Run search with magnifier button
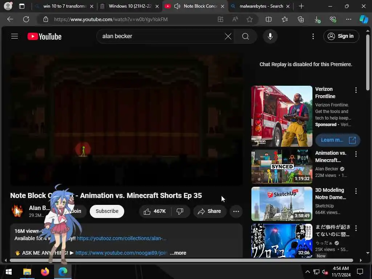 pyautogui.click(x=246, y=36)
